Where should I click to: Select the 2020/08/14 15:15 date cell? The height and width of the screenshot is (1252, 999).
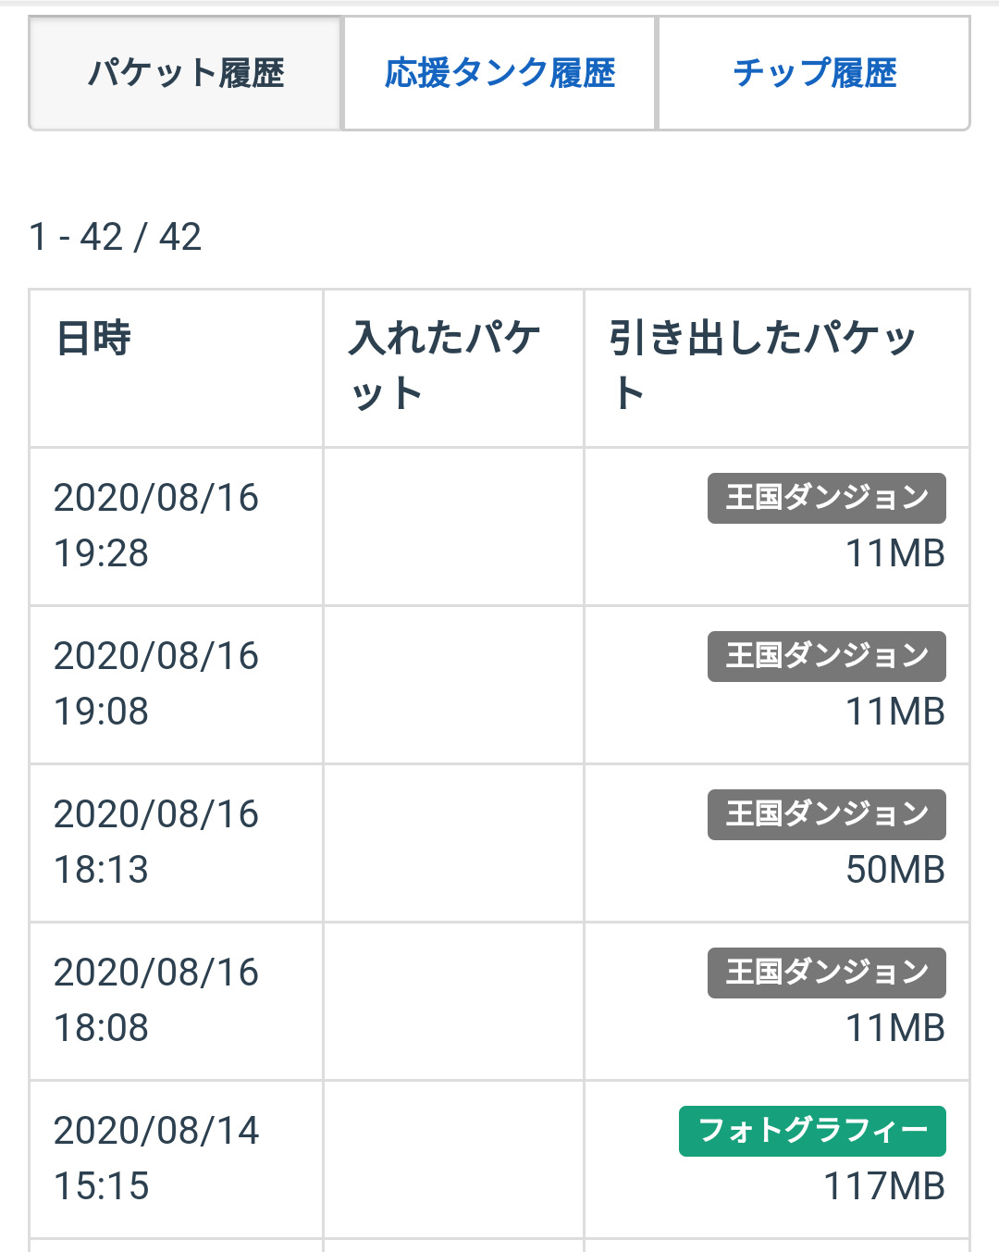click(155, 1159)
